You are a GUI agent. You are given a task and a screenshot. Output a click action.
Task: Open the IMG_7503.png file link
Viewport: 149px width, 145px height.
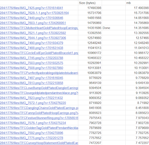coord(31,63)
